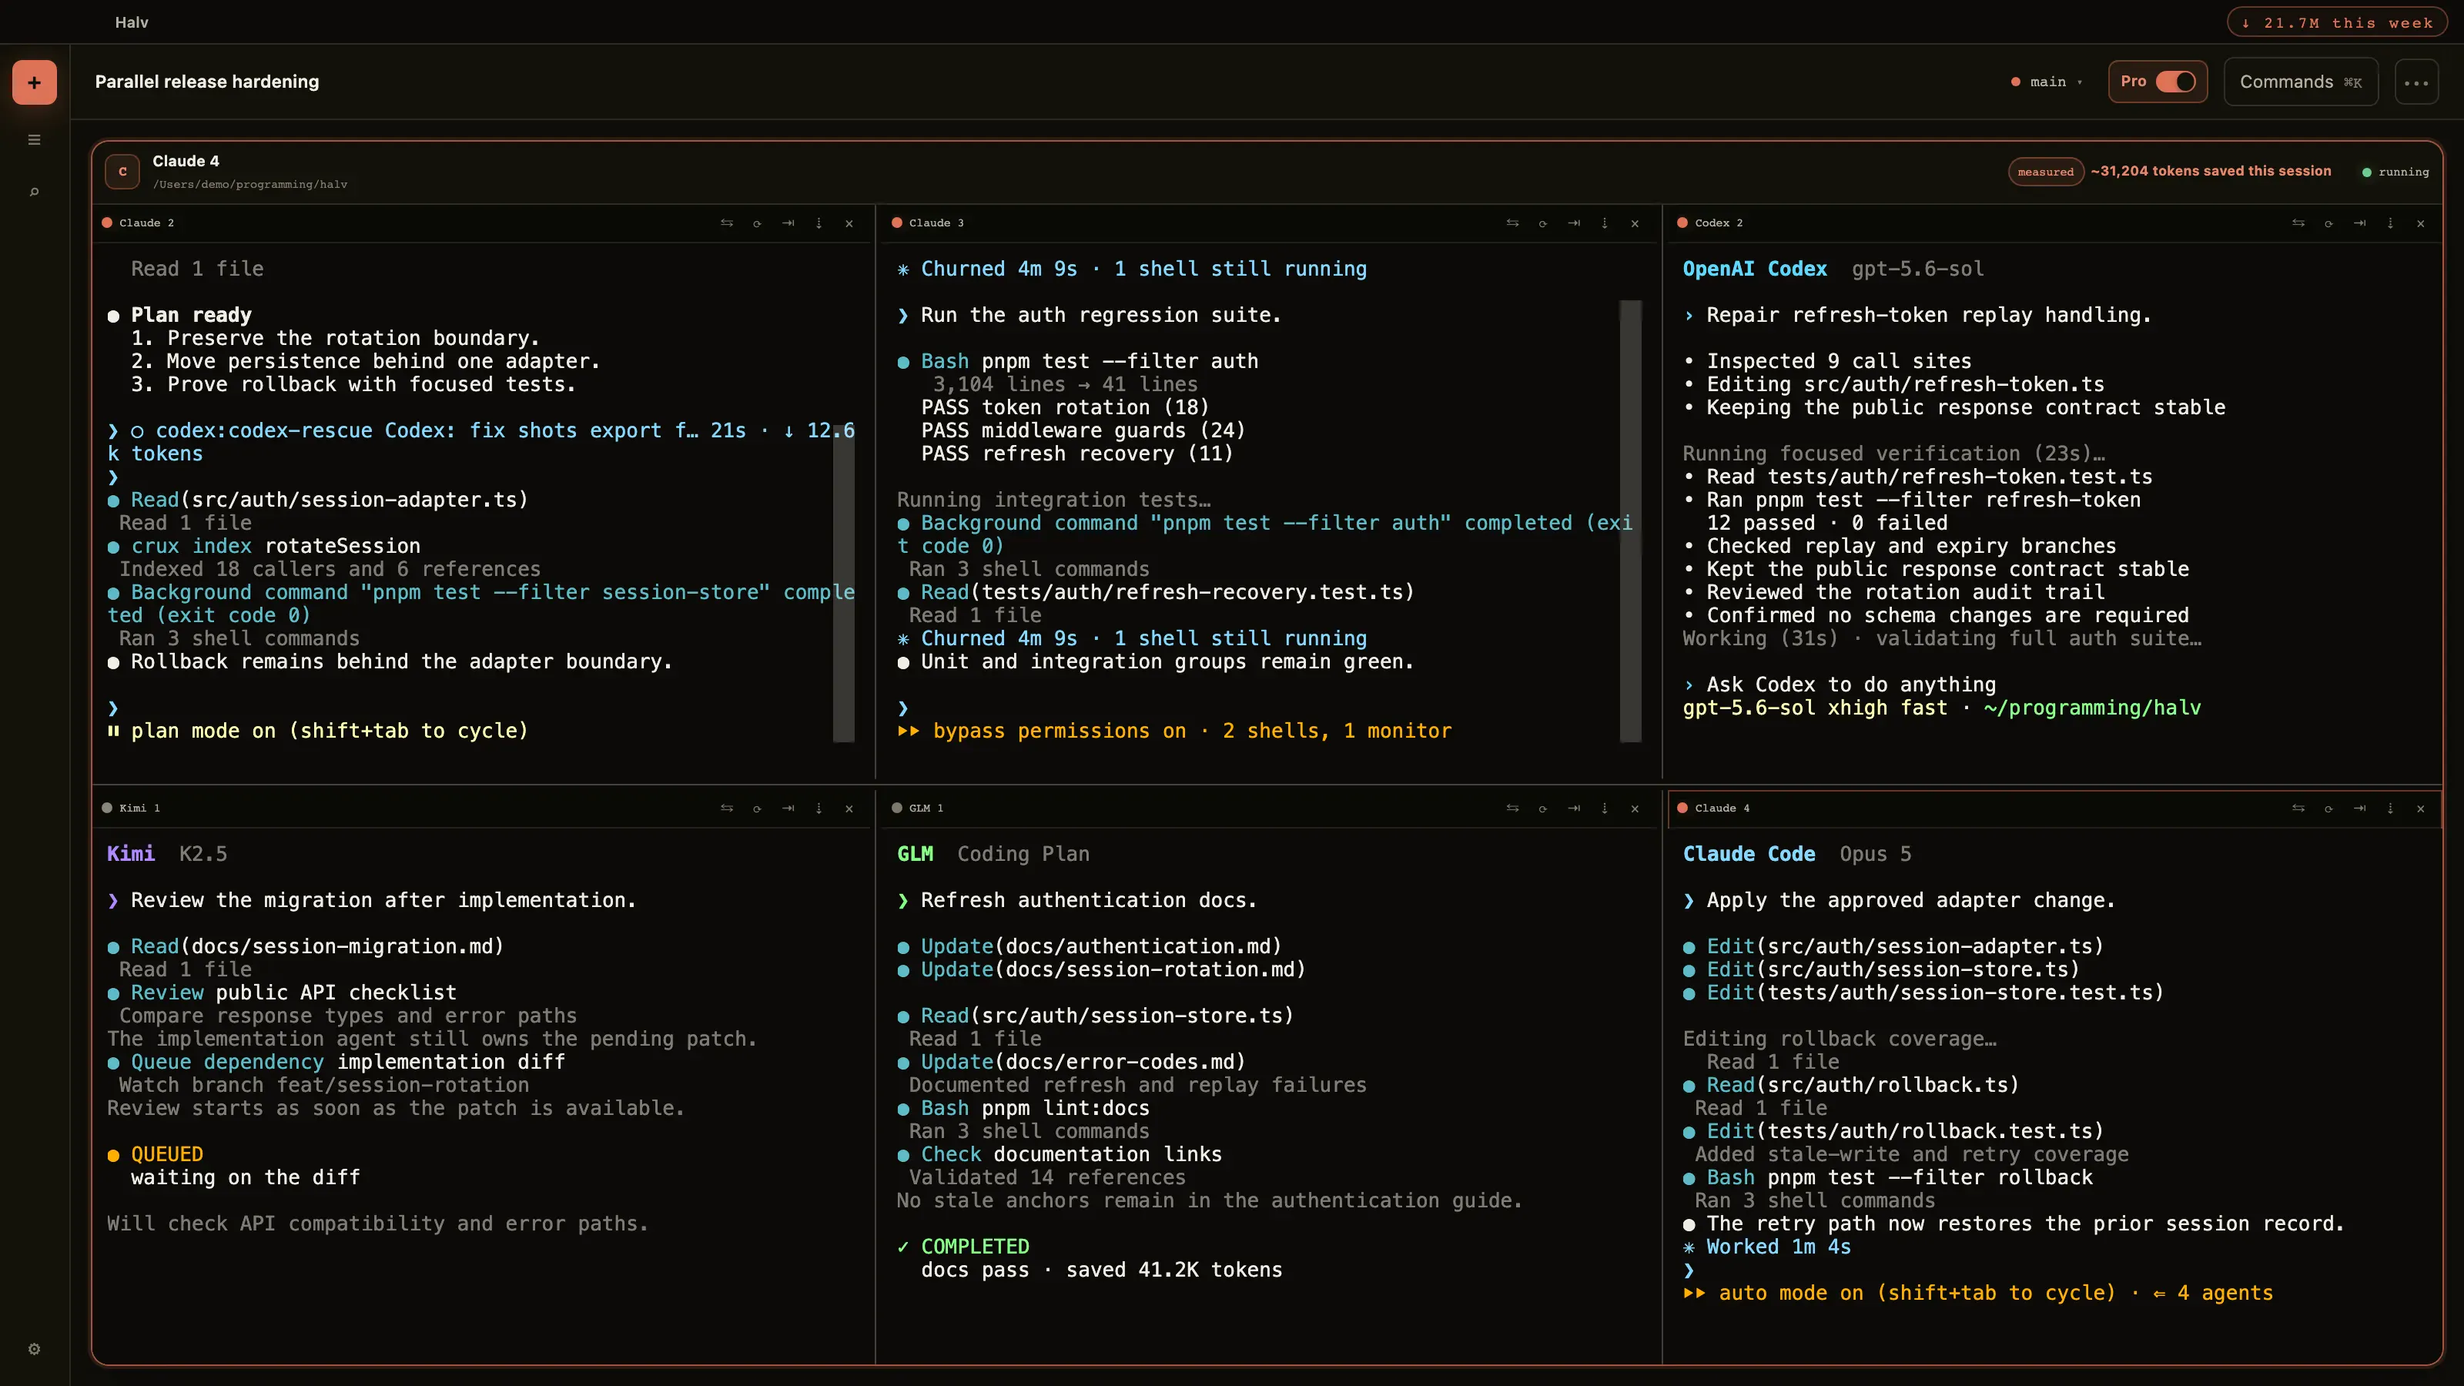Restart the Kimi 1 pane with reload icon

[x=758, y=808]
